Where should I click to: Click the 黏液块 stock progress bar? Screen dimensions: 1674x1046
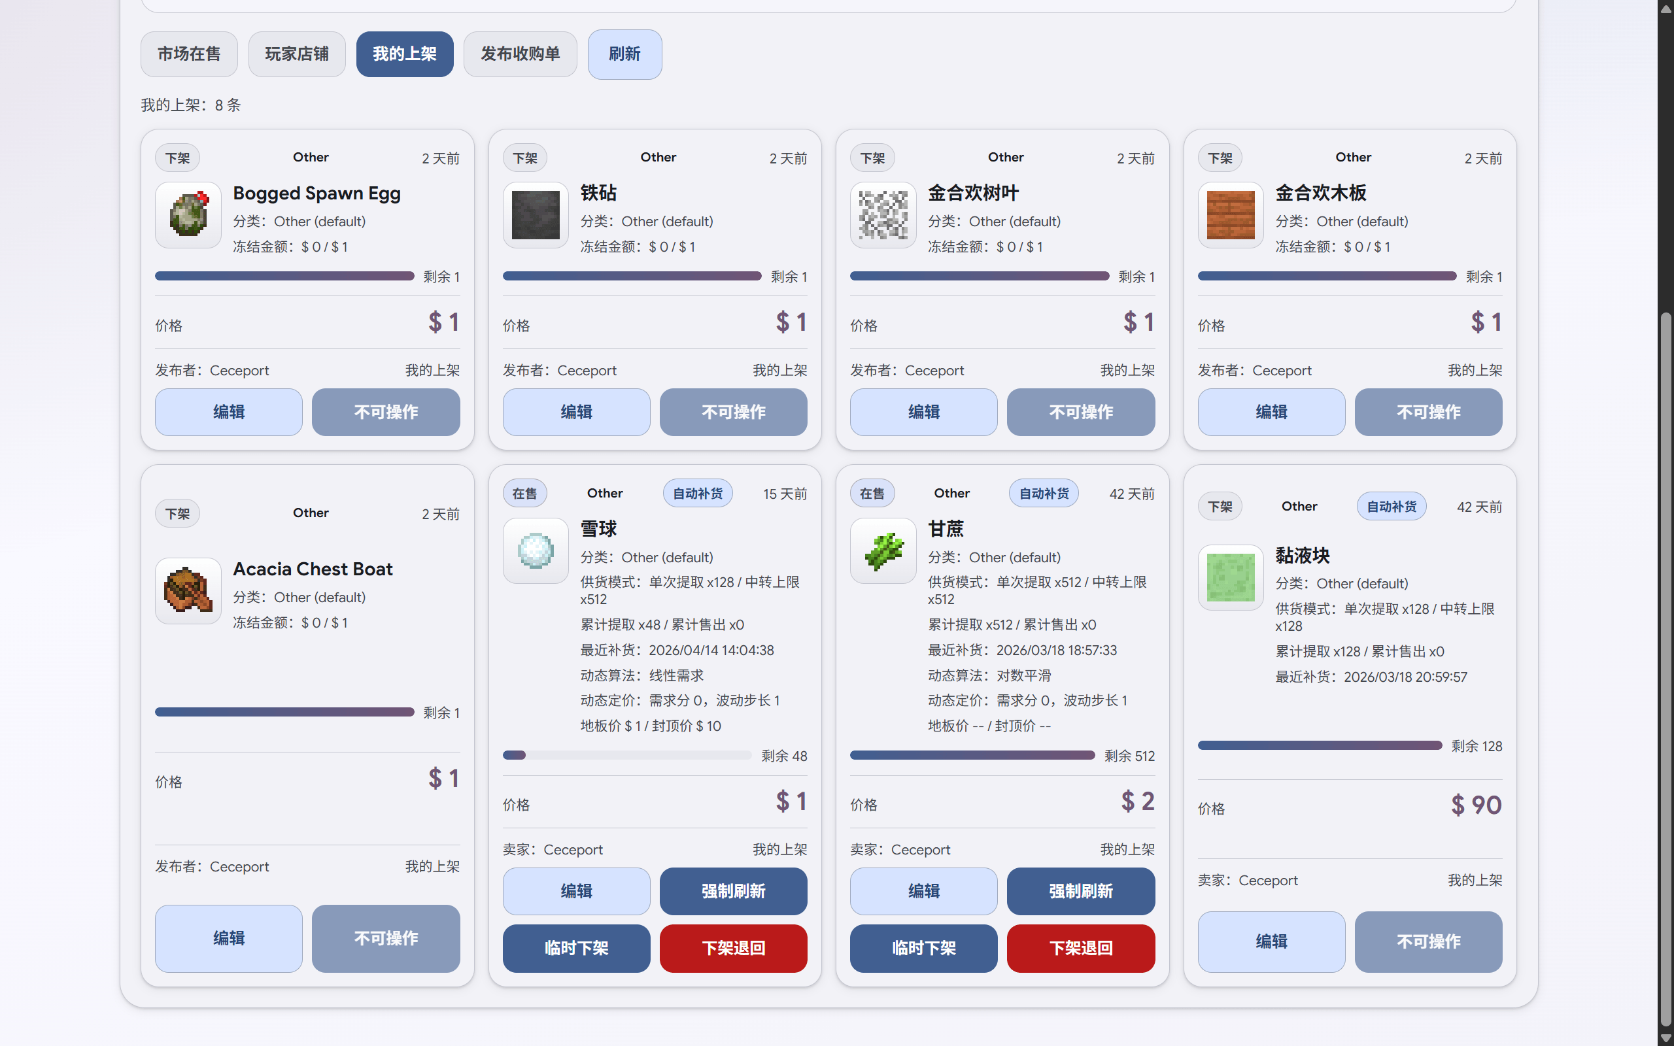click(1320, 746)
